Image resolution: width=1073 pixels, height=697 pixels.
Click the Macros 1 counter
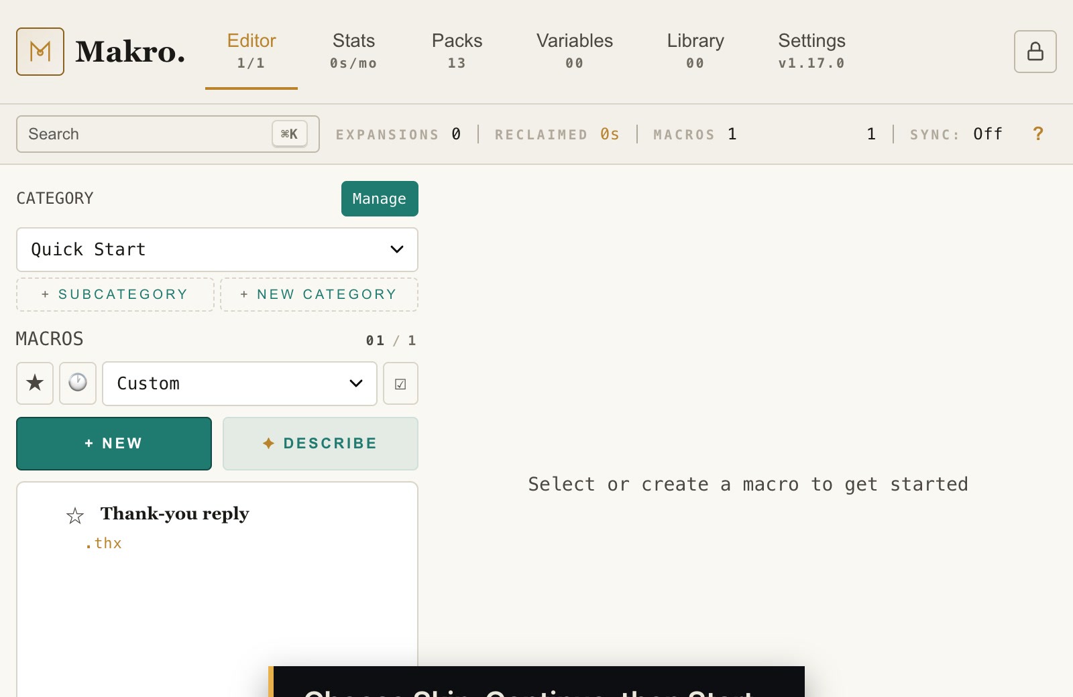[x=695, y=134]
